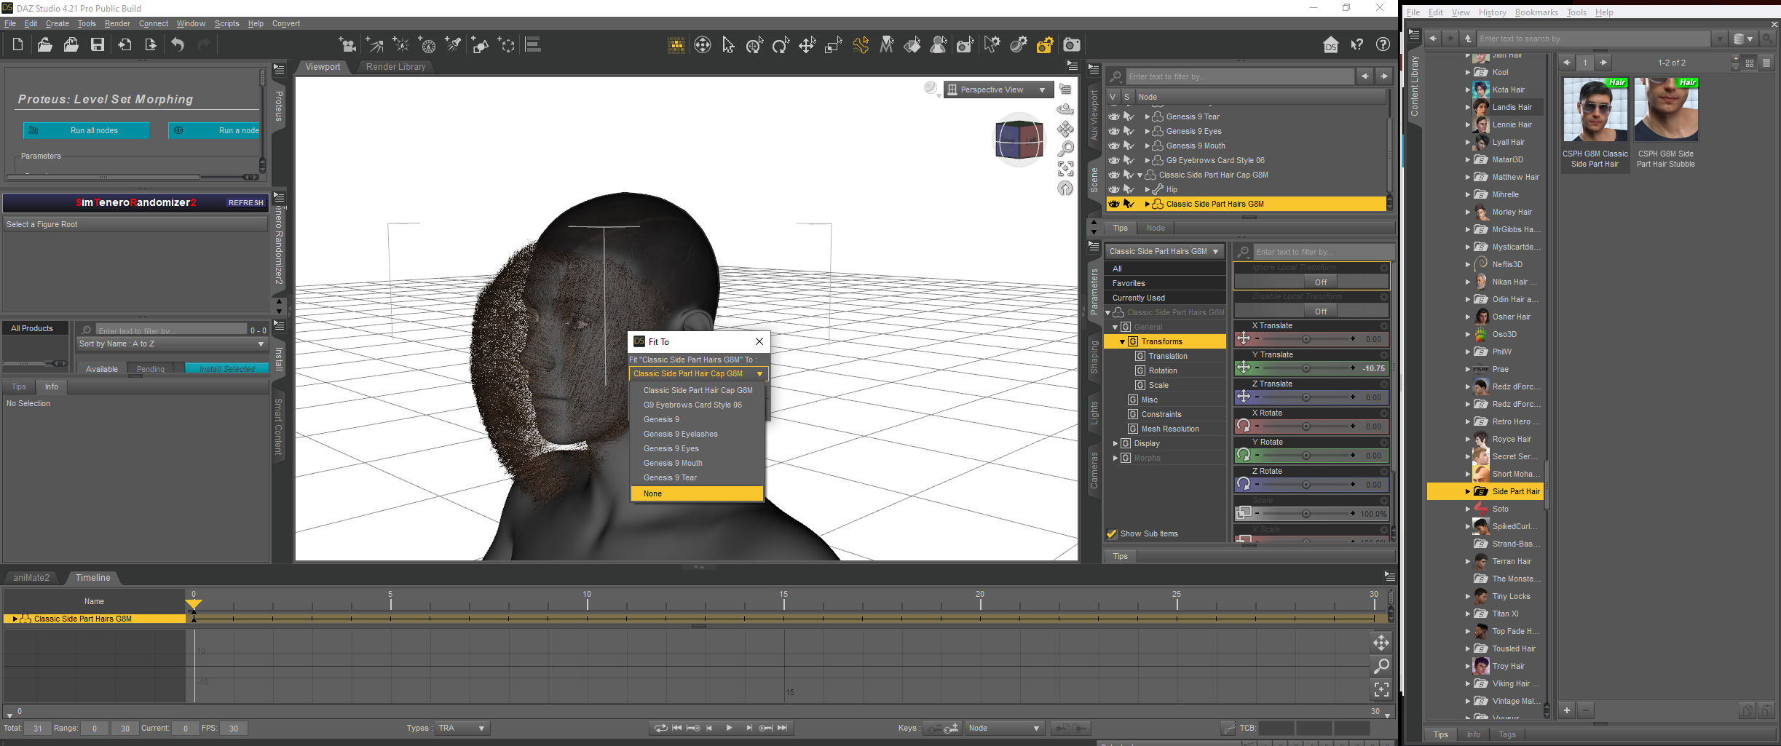Screen dimensions: 1781x746
Task: Click the Frame/zoom magnifier in viewport controls
Action: pyautogui.click(x=1065, y=148)
